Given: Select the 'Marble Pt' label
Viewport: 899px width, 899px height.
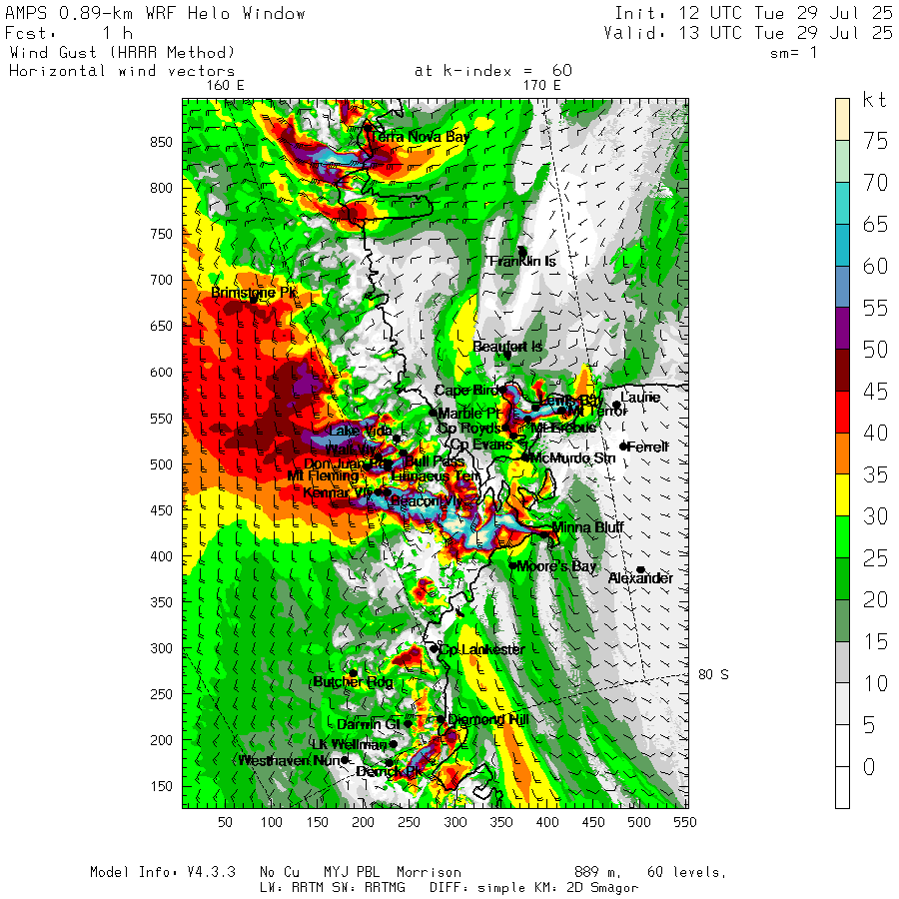Looking at the screenshot, I should click(x=469, y=413).
